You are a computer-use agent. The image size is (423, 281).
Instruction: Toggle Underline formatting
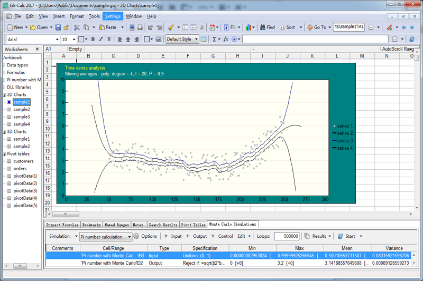109,39
